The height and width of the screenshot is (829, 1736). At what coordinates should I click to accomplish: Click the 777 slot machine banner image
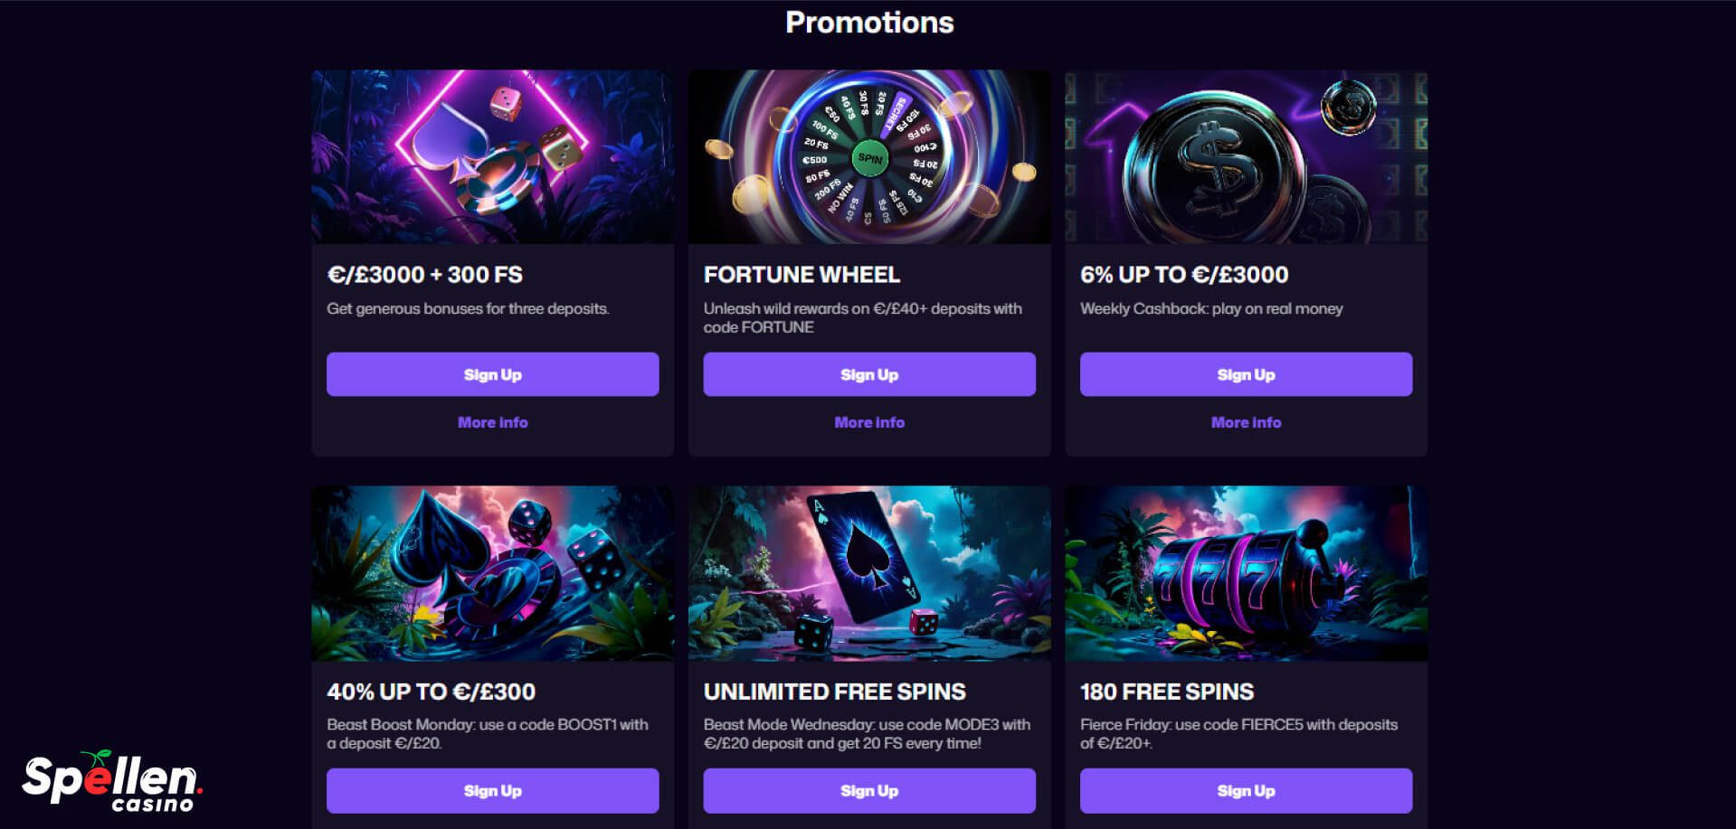point(1246,573)
